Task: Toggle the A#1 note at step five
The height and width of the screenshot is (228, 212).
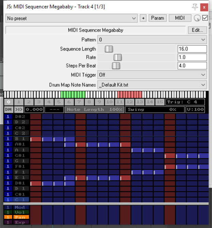Action: 81,145
